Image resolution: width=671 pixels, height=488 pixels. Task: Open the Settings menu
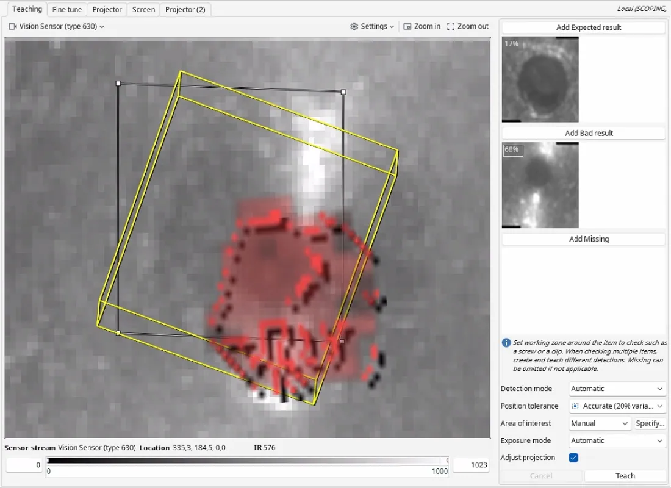coord(372,27)
